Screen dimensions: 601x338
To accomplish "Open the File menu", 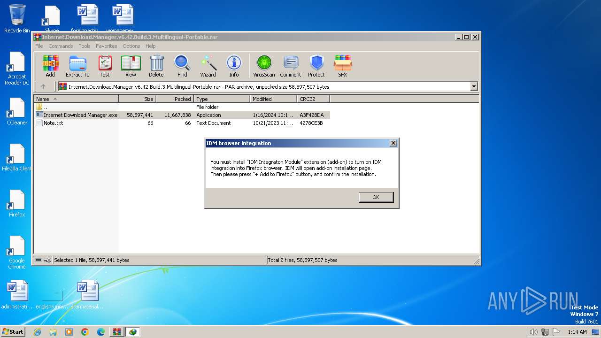I will click(39, 46).
